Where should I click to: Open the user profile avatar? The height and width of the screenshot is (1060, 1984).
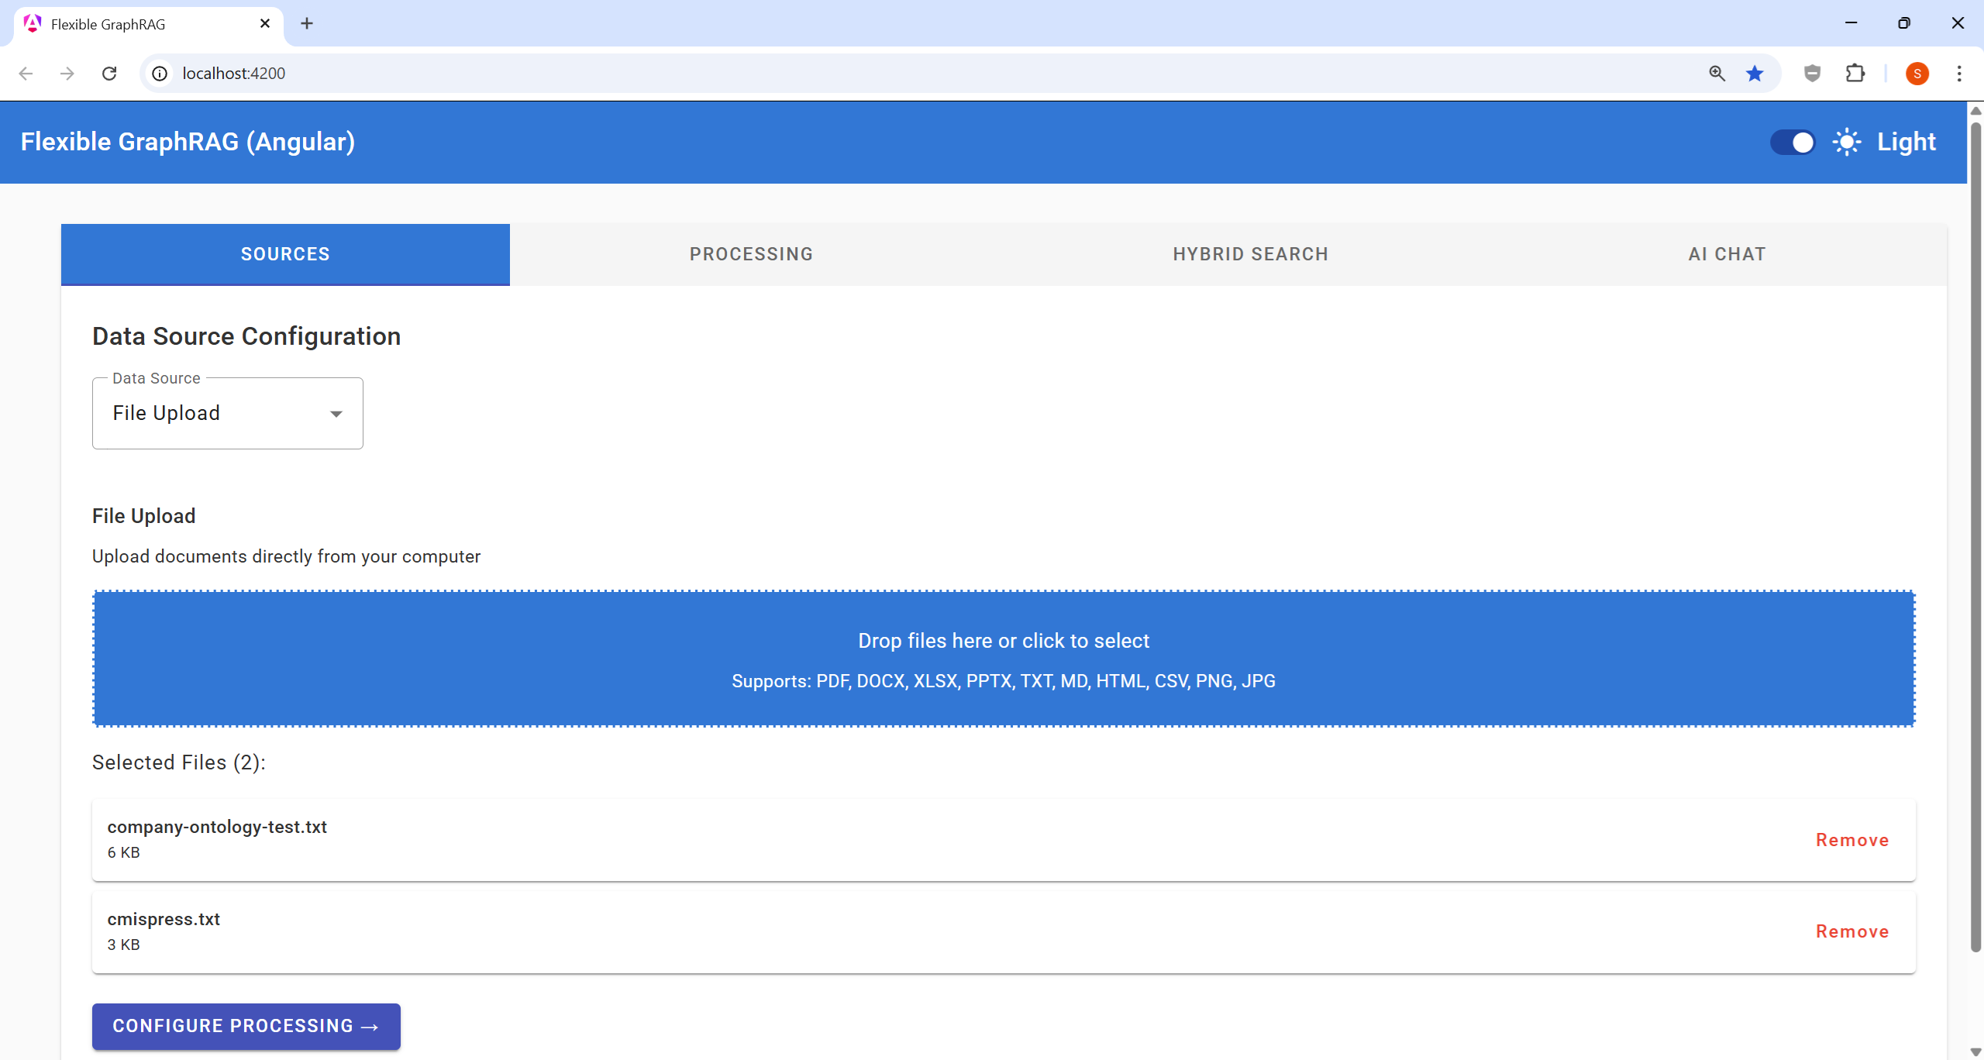click(1917, 74)
